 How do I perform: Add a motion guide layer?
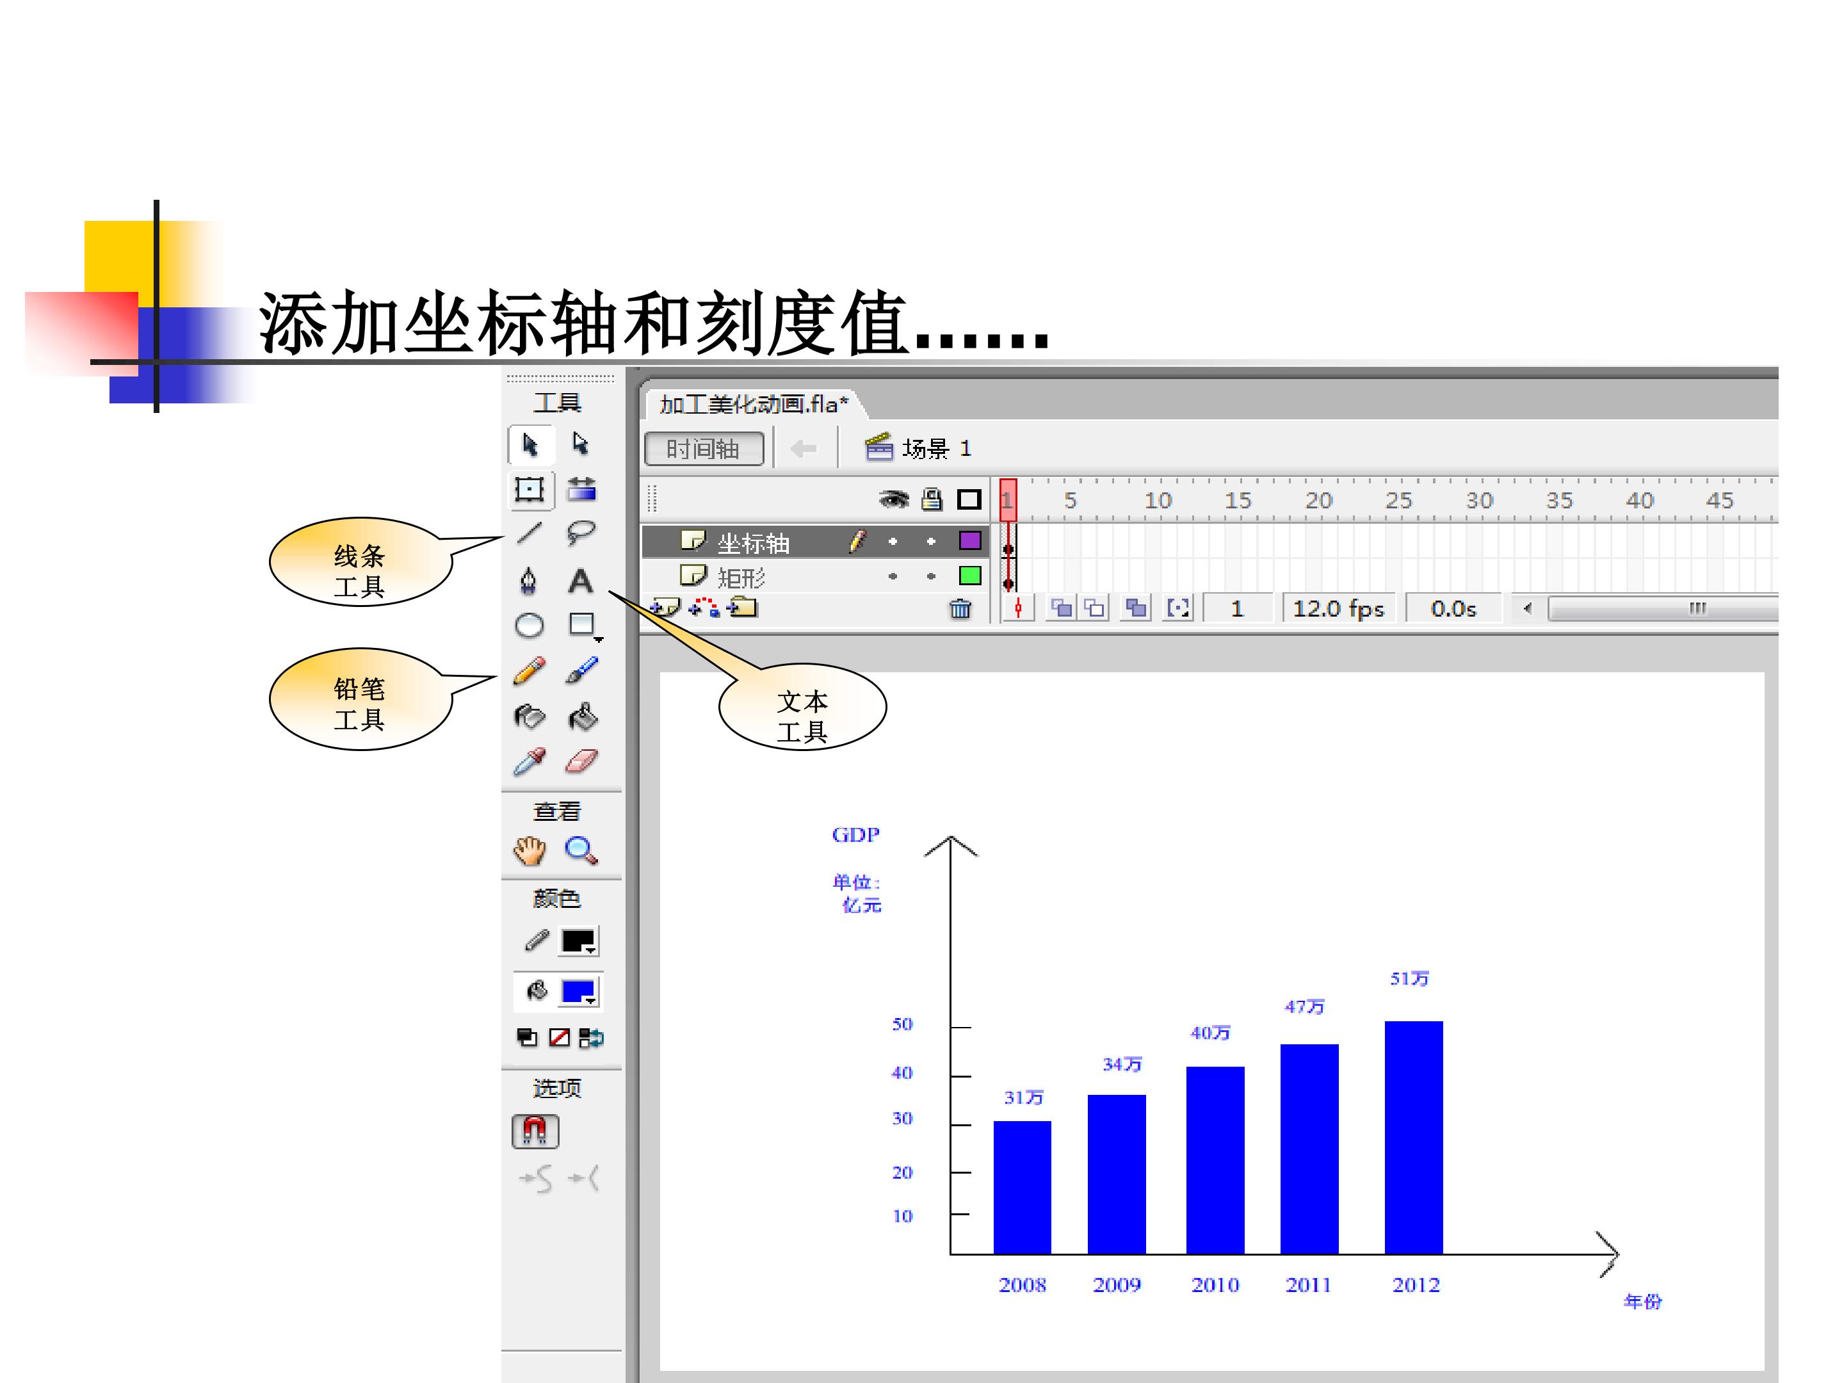tap(704, 608)
